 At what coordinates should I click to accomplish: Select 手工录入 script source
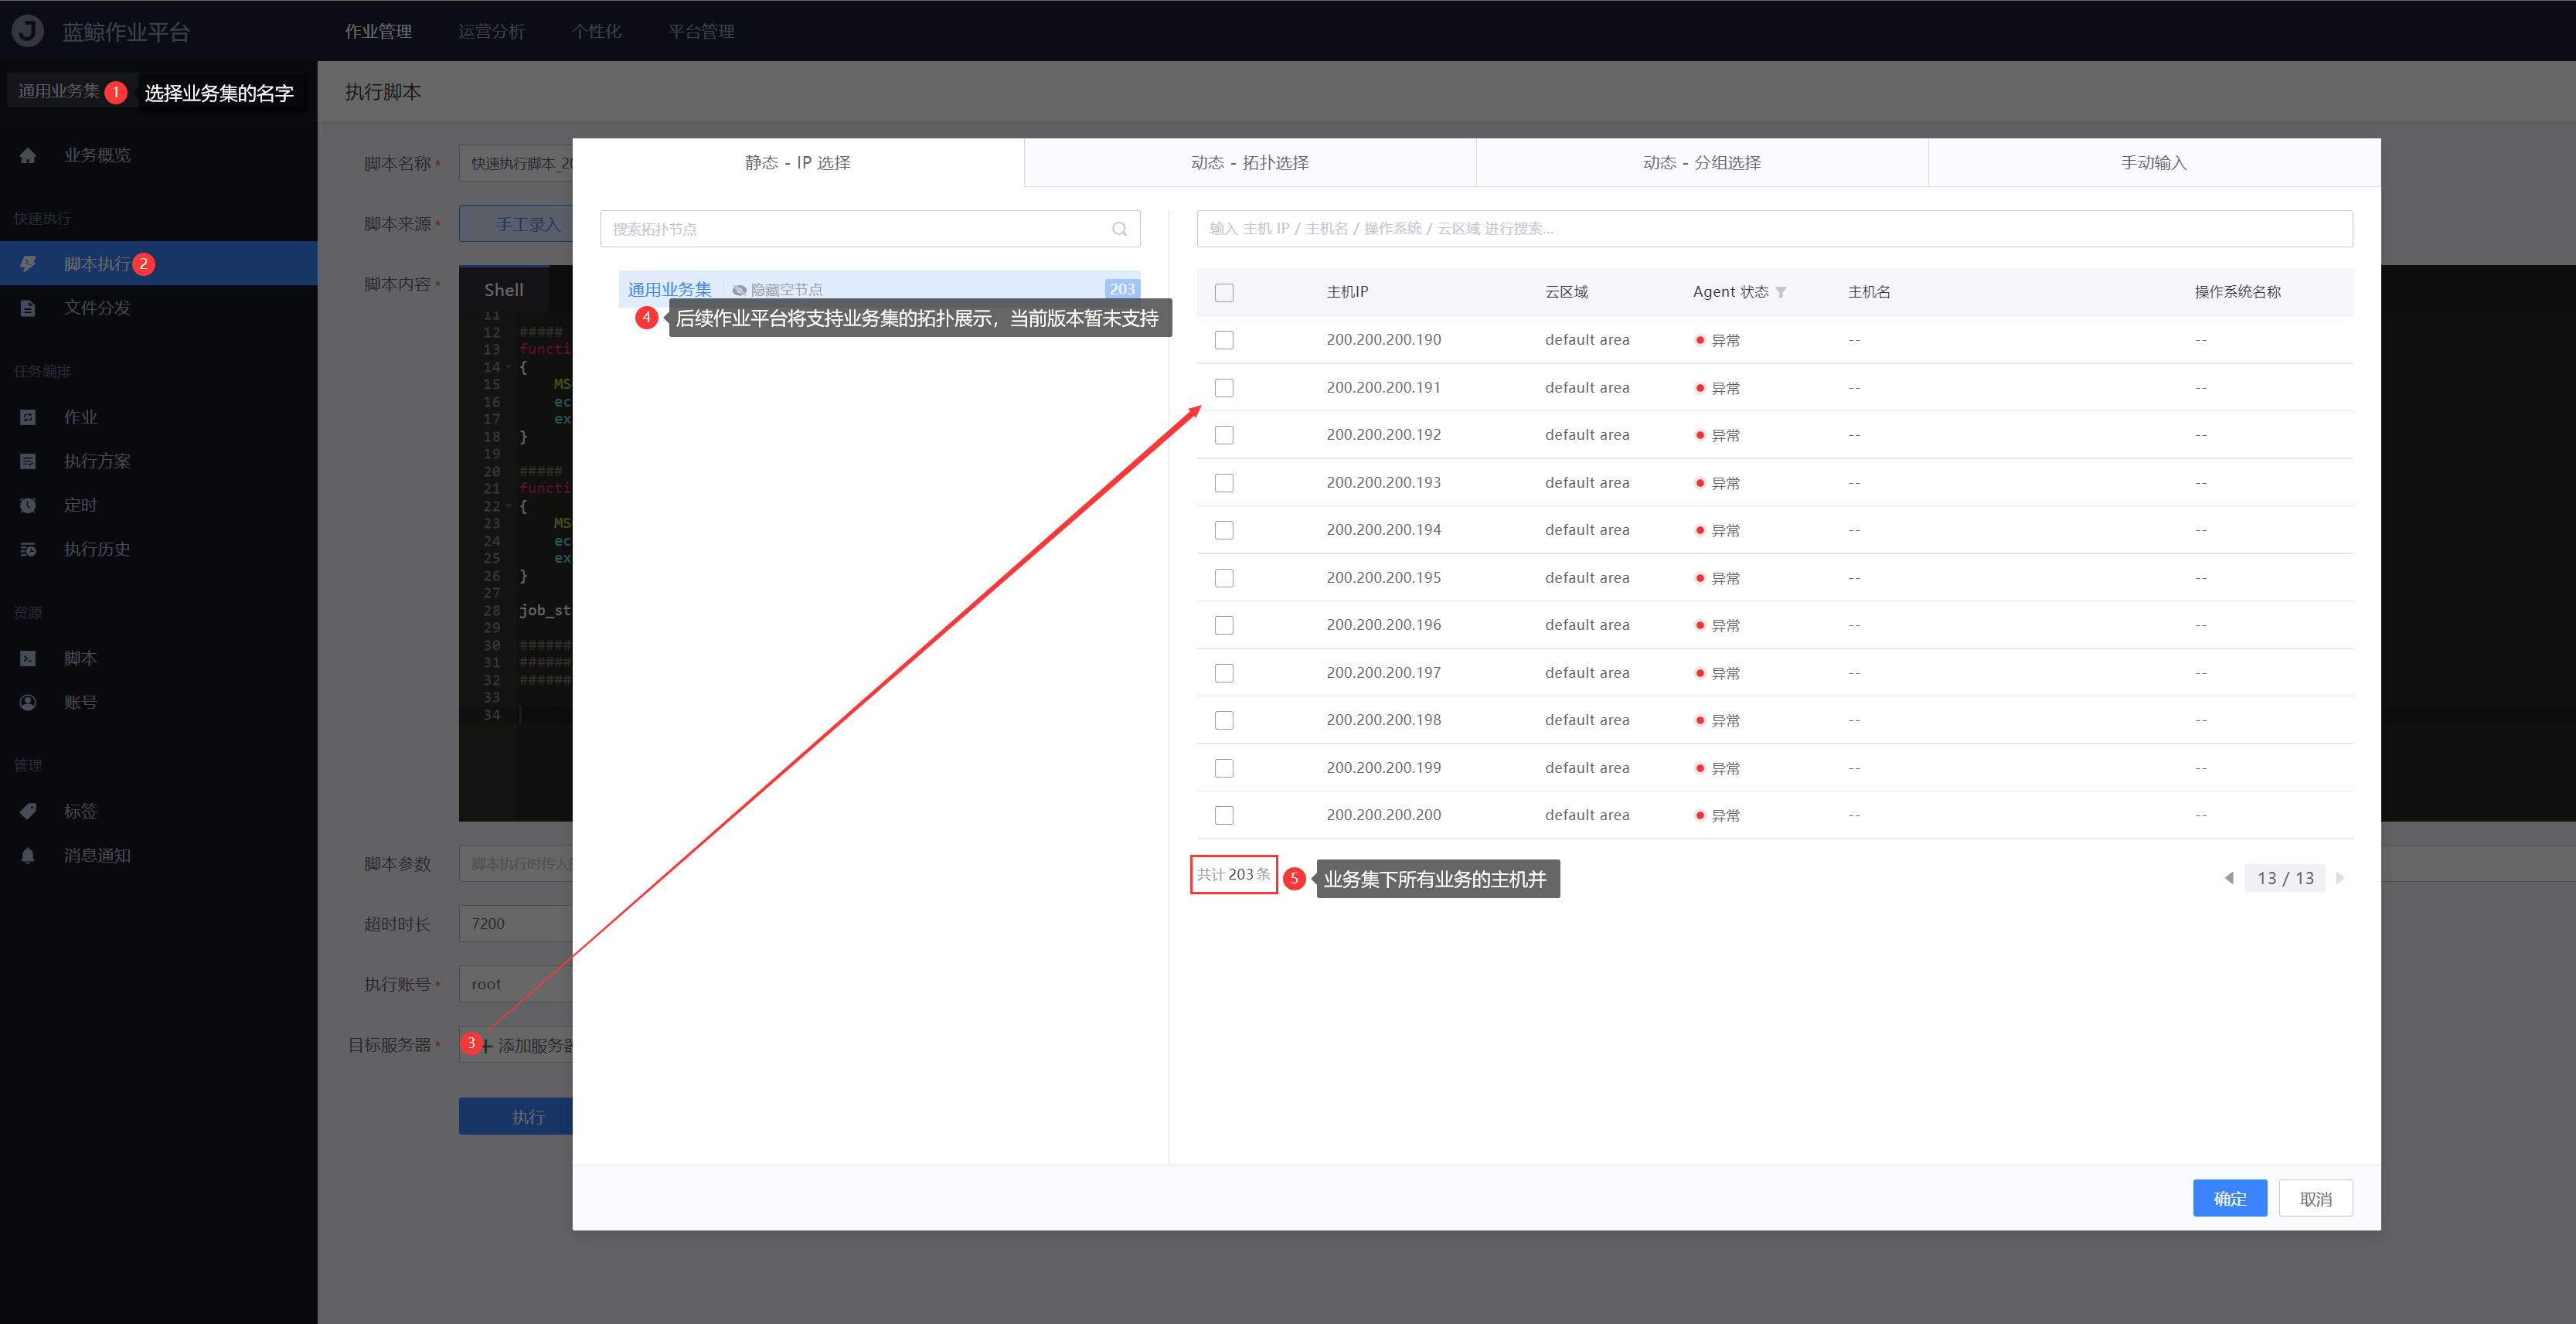tap(516, 224)
